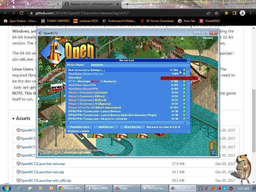Open Windows Media Player taskbar icon
256x192 pixels.
tap(41, 188)
